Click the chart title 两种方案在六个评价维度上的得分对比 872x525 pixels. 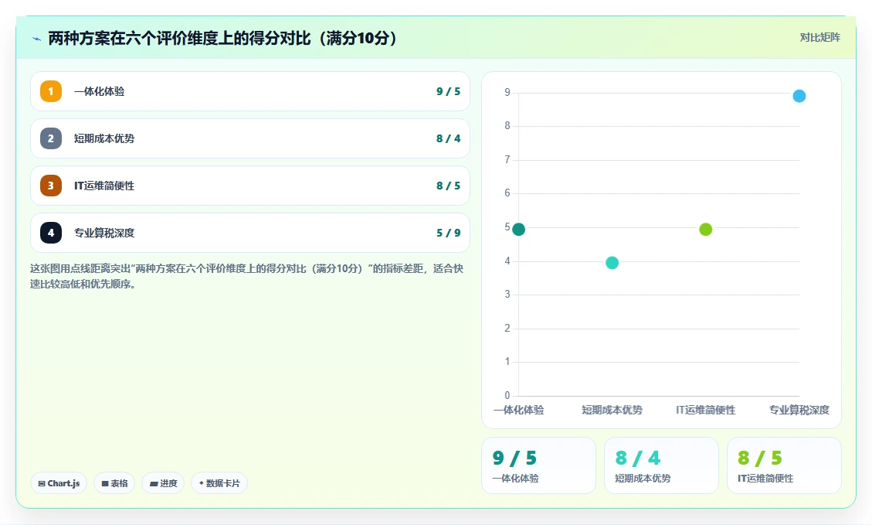(222, 39)
